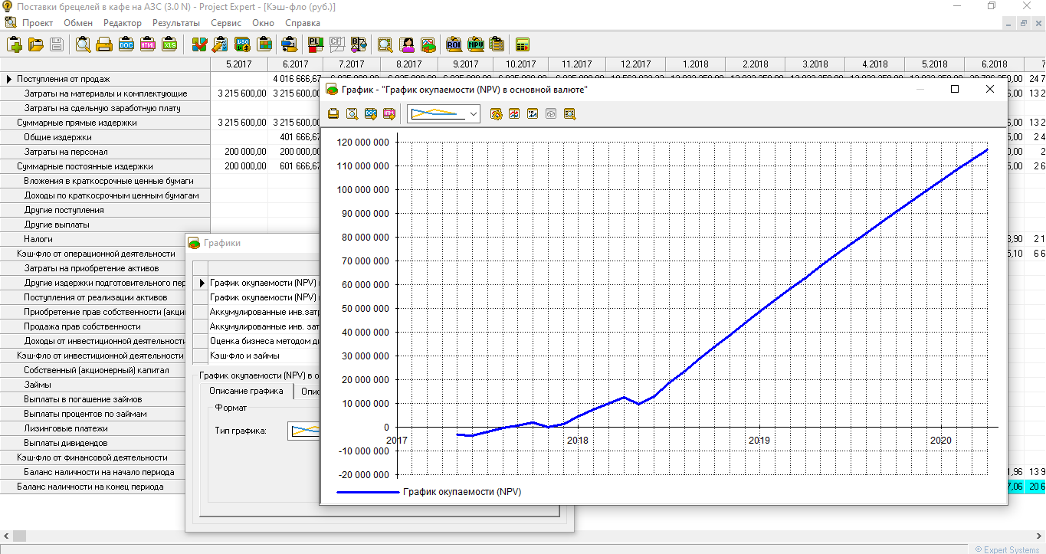Open the Результаты menu

[176, 22]
